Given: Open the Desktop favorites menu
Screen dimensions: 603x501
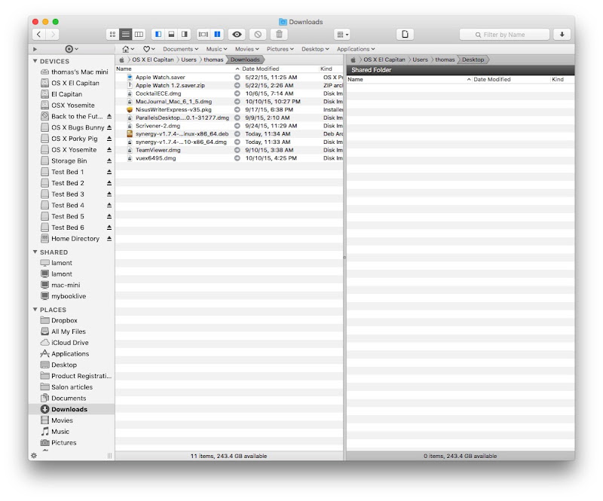Looking at the screenshot, I should coord(315,49).
